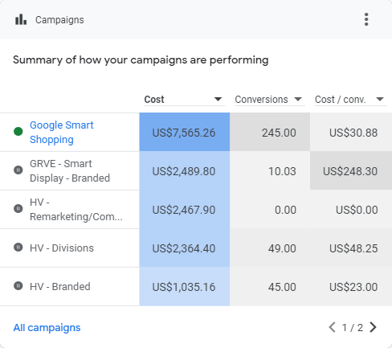Viewport: 392px width, 348px height.
Task: Go to next page arrow
Action: 373,327
